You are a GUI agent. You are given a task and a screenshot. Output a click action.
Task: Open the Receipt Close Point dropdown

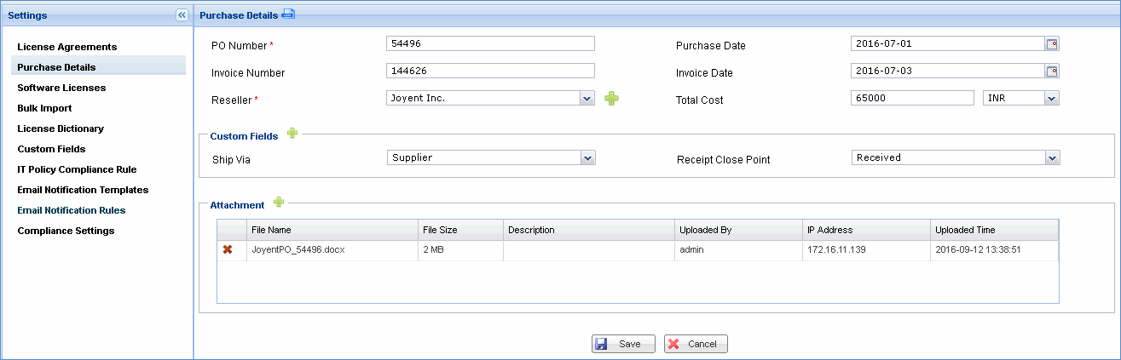[x=1052, y=157]
